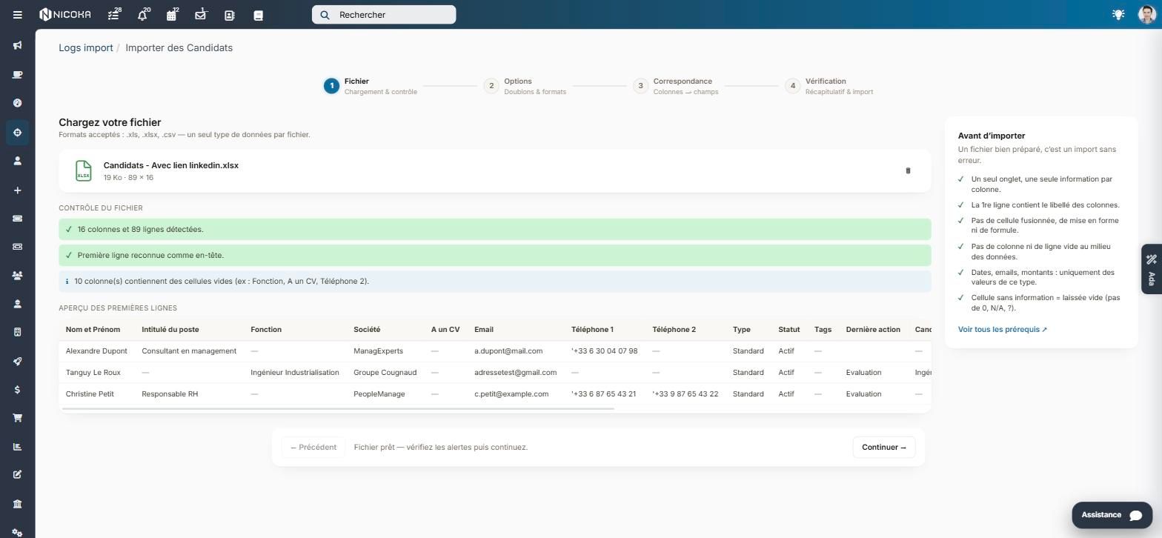Screen dimensions: 1162x538
Task: Open the hamburger menu
Action: pos(18,15)
